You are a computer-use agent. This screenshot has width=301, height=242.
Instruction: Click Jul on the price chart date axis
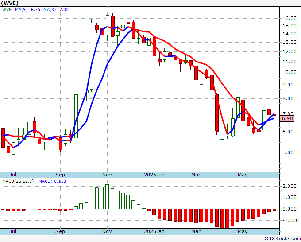click(13, 175)
